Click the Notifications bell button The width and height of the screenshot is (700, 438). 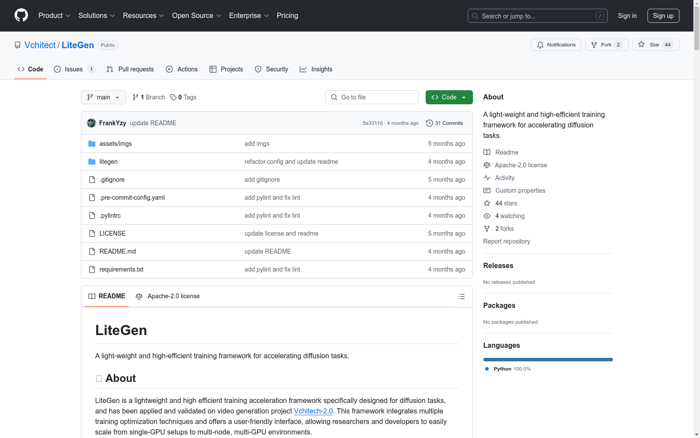click(556, 45)
